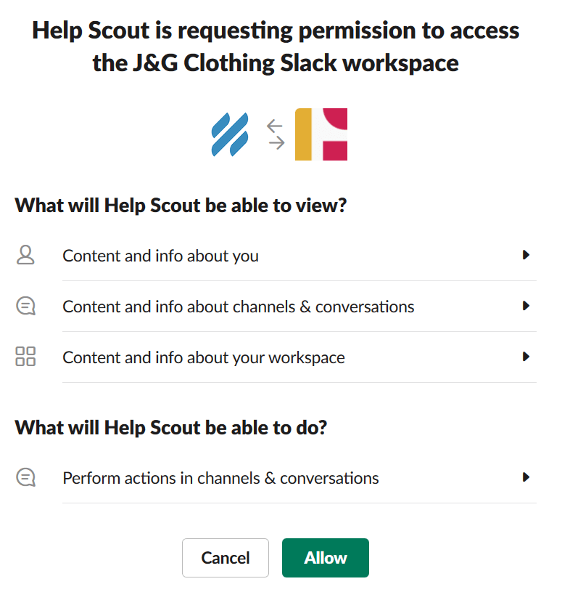Image resolution: width=562 pixels, height=608 pixels.
Task: Click chat bubble icon beside Perform actions
Action: tap(25, 477)
